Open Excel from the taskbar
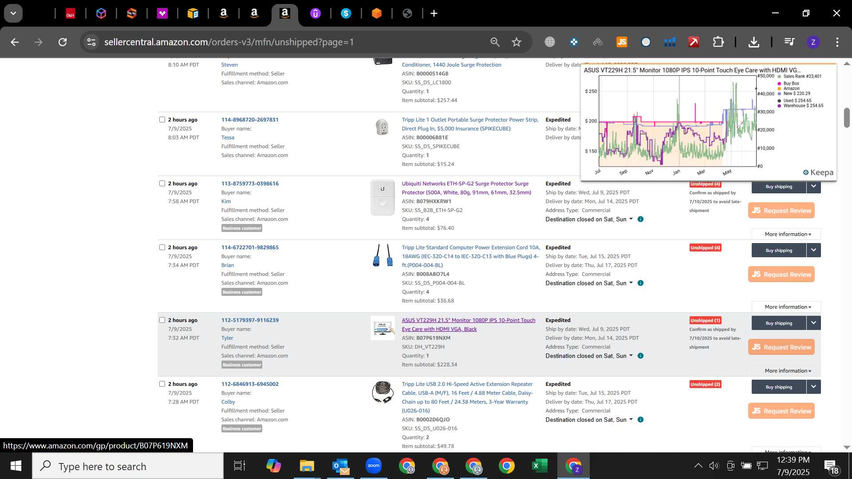The height and width of the screenshot is (479, 852). tap(540, 466)
